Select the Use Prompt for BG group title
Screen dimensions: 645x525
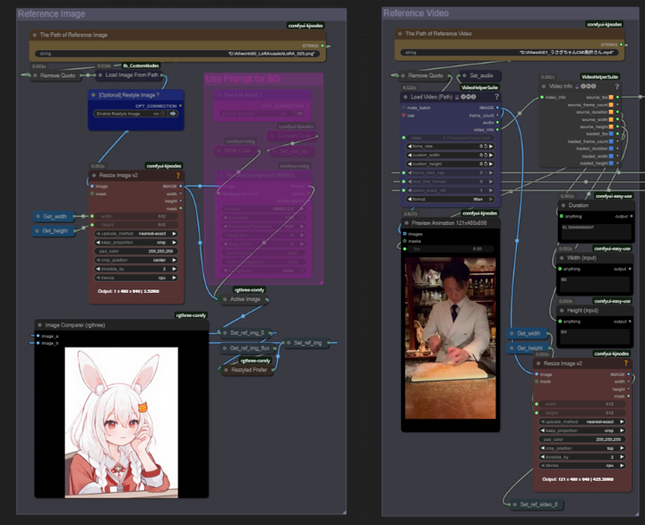243,79
